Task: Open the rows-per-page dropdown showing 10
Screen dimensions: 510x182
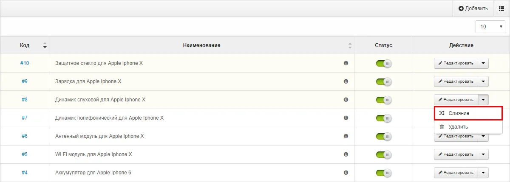Action: pyautogui.click(x=490, y=26)
